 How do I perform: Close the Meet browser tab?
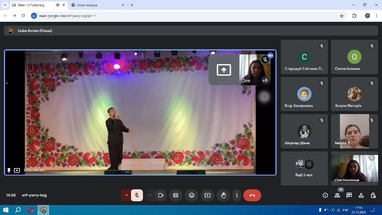(x=64, y=5)
